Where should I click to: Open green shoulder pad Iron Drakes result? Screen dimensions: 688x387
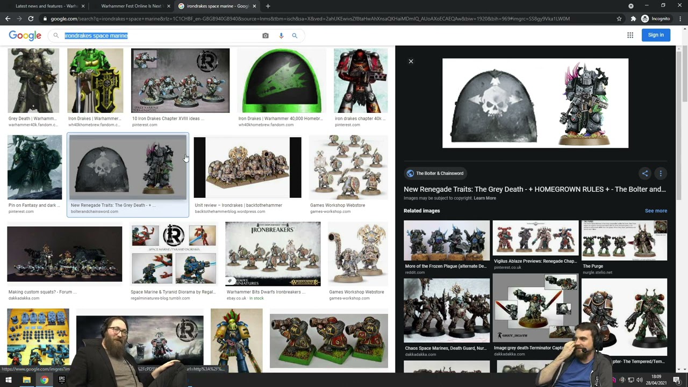[281, 81]
